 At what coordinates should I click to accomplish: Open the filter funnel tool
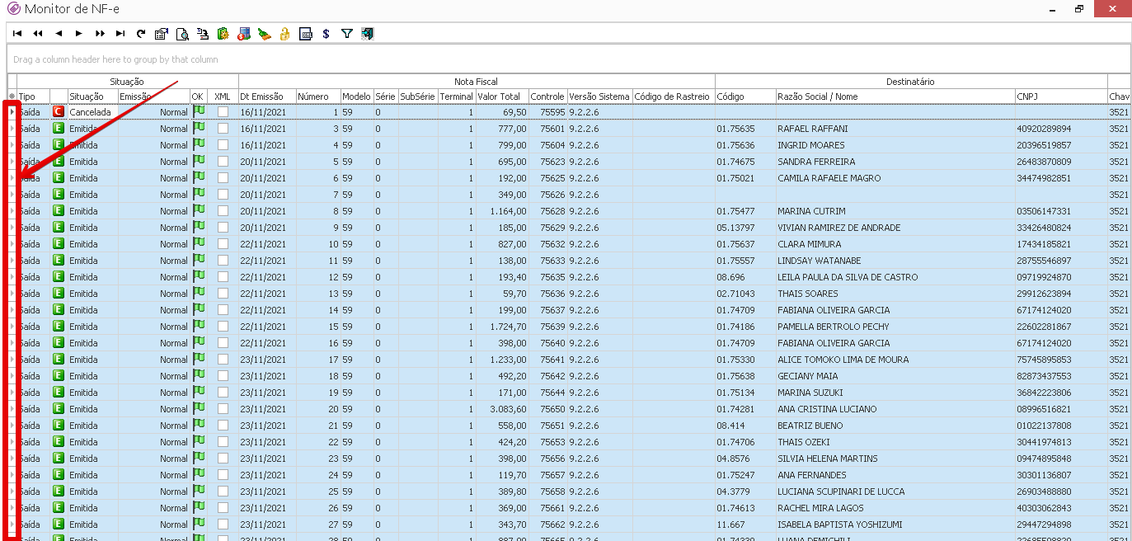tap(346, 34)
